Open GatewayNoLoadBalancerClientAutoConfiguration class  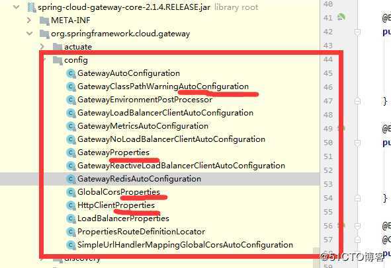171,139
